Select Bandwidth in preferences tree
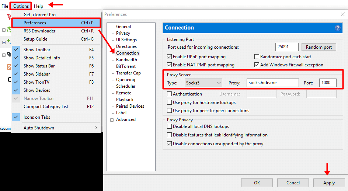348x191 pixels. click(x=126, y=60)
